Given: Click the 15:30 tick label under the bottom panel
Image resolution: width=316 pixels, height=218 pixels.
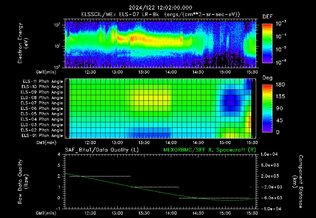Looking at the screenshot, I should click(252, 213).
